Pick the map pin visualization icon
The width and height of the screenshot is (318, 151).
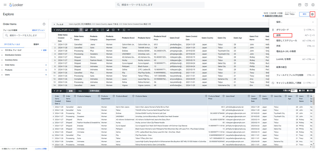coord(119,30)
